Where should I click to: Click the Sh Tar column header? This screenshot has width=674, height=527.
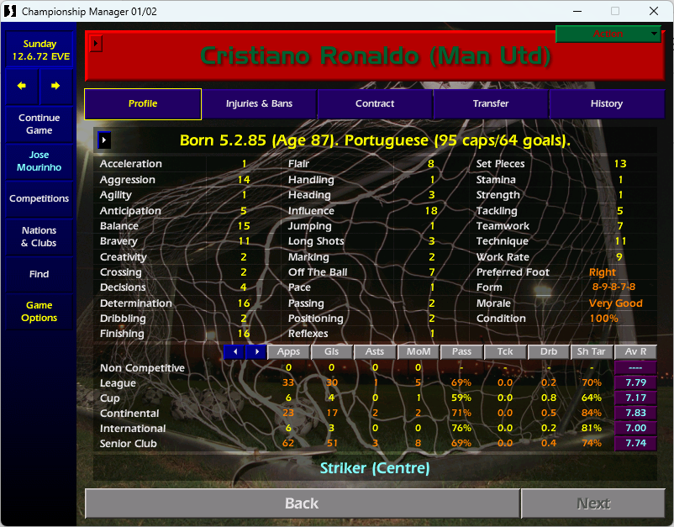pyautogui.click(x=592, y=351)
